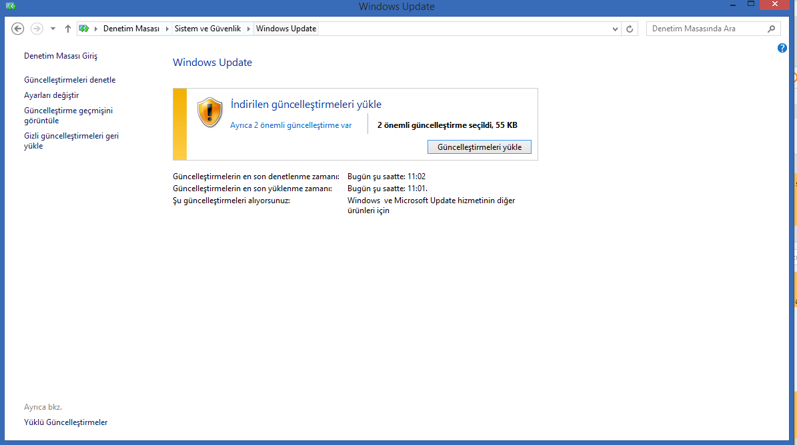The width and height of the screenshot is (797, 445).
Task: Click the window system icon in title bar
Action: [x=11, y=6]
